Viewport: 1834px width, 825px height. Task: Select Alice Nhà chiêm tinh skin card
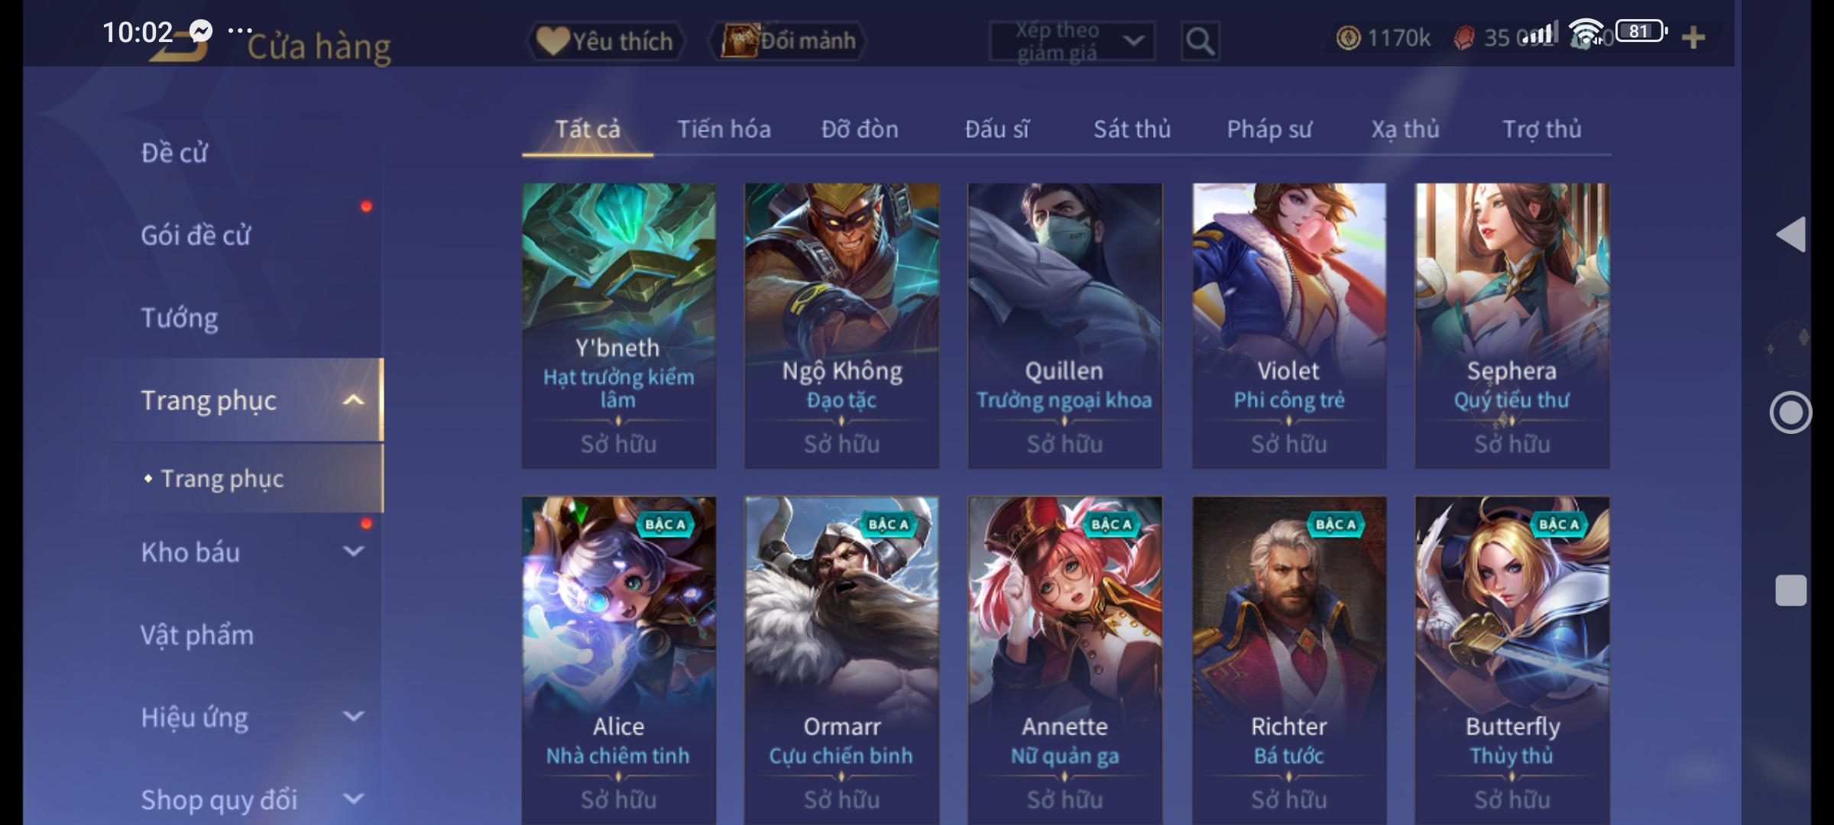point(619,660)
